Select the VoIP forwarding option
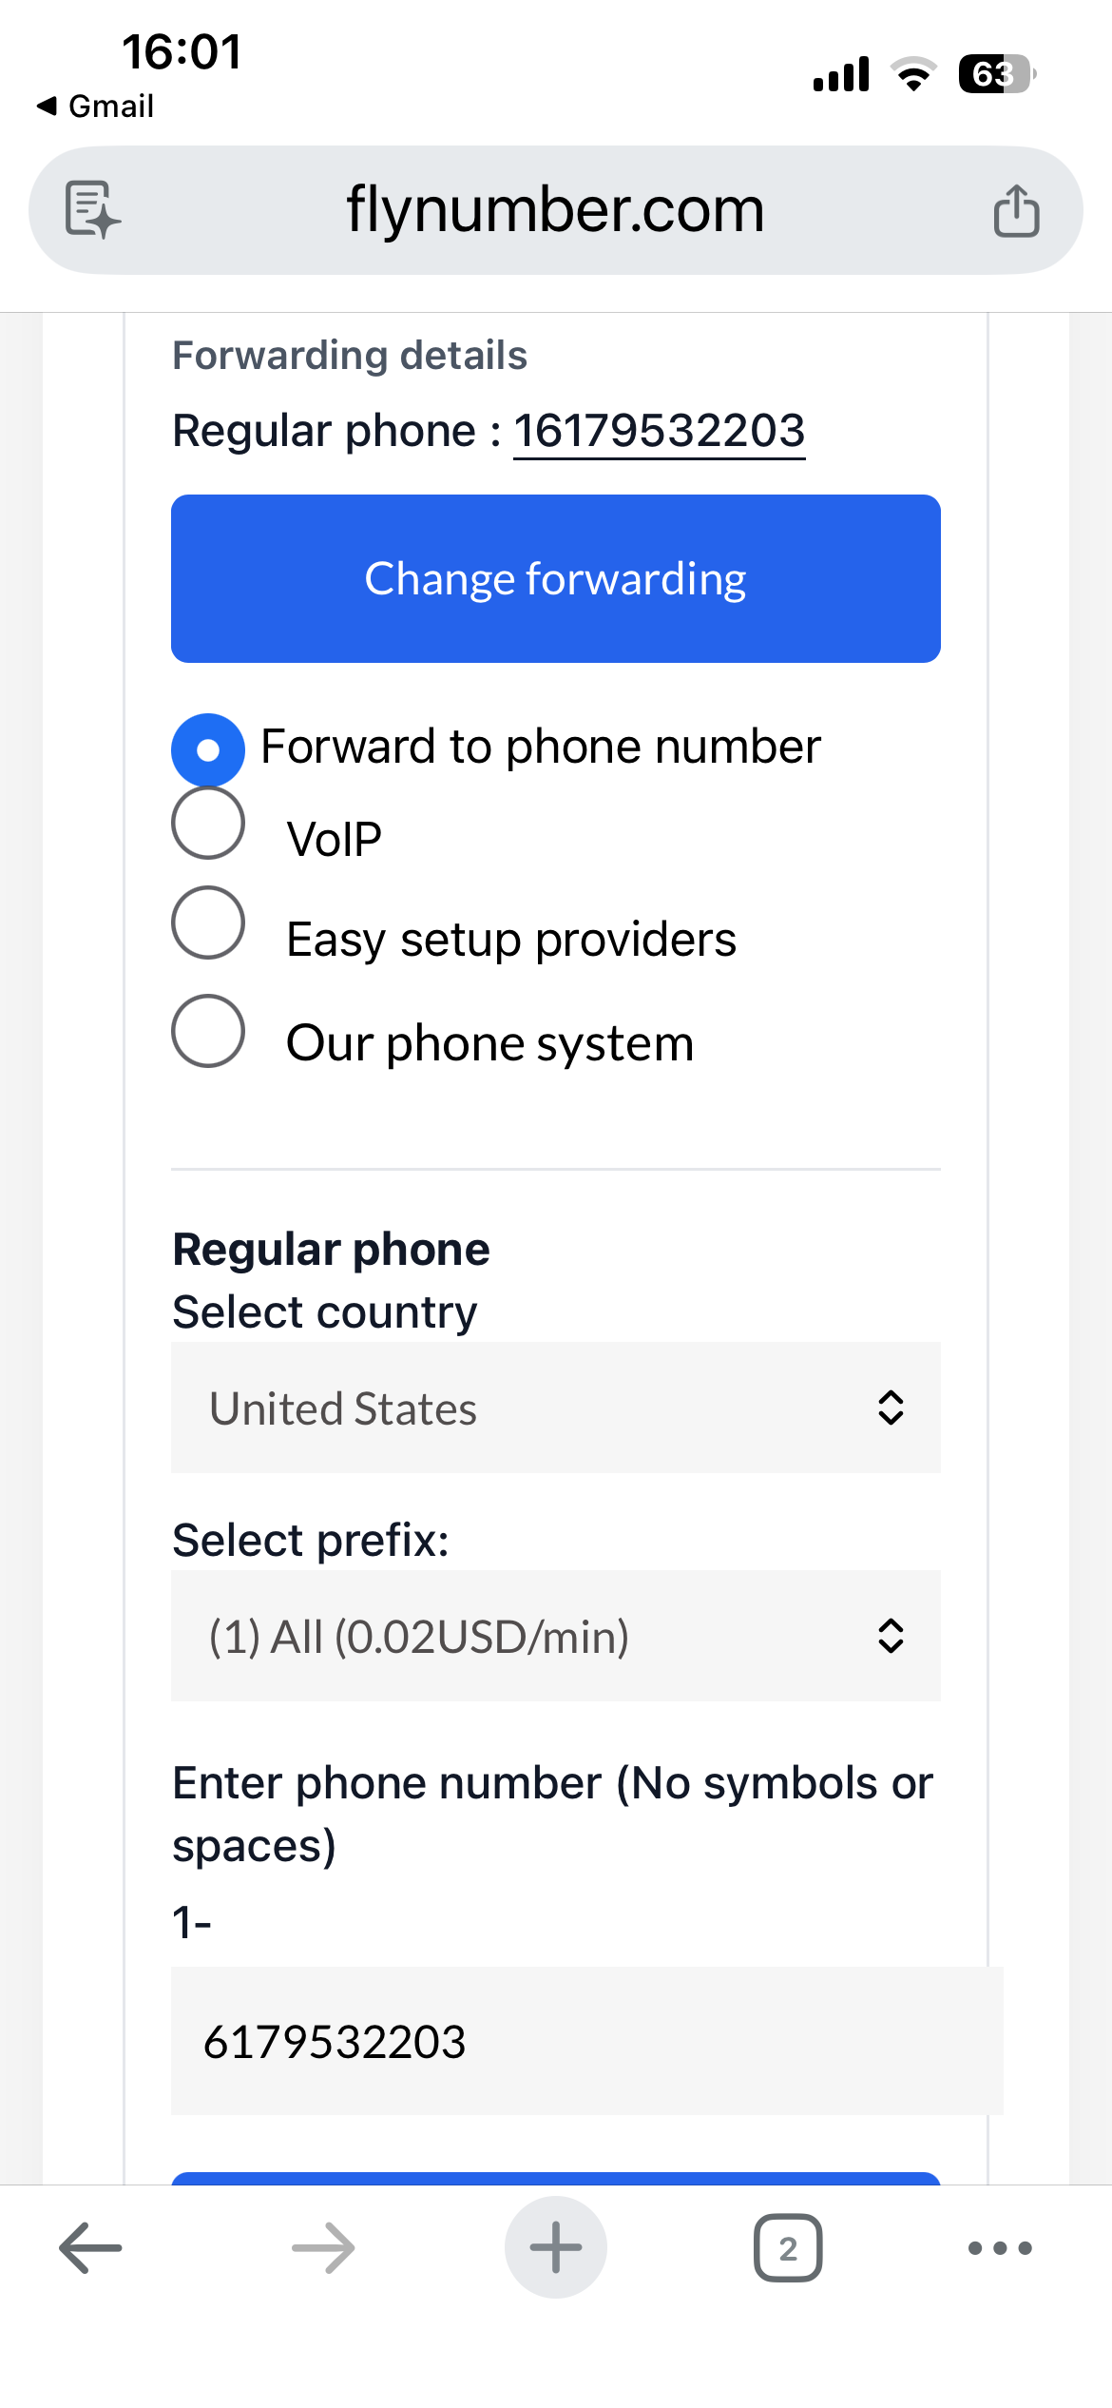Screen dimensions: 1112x2408 coord(208,824)
